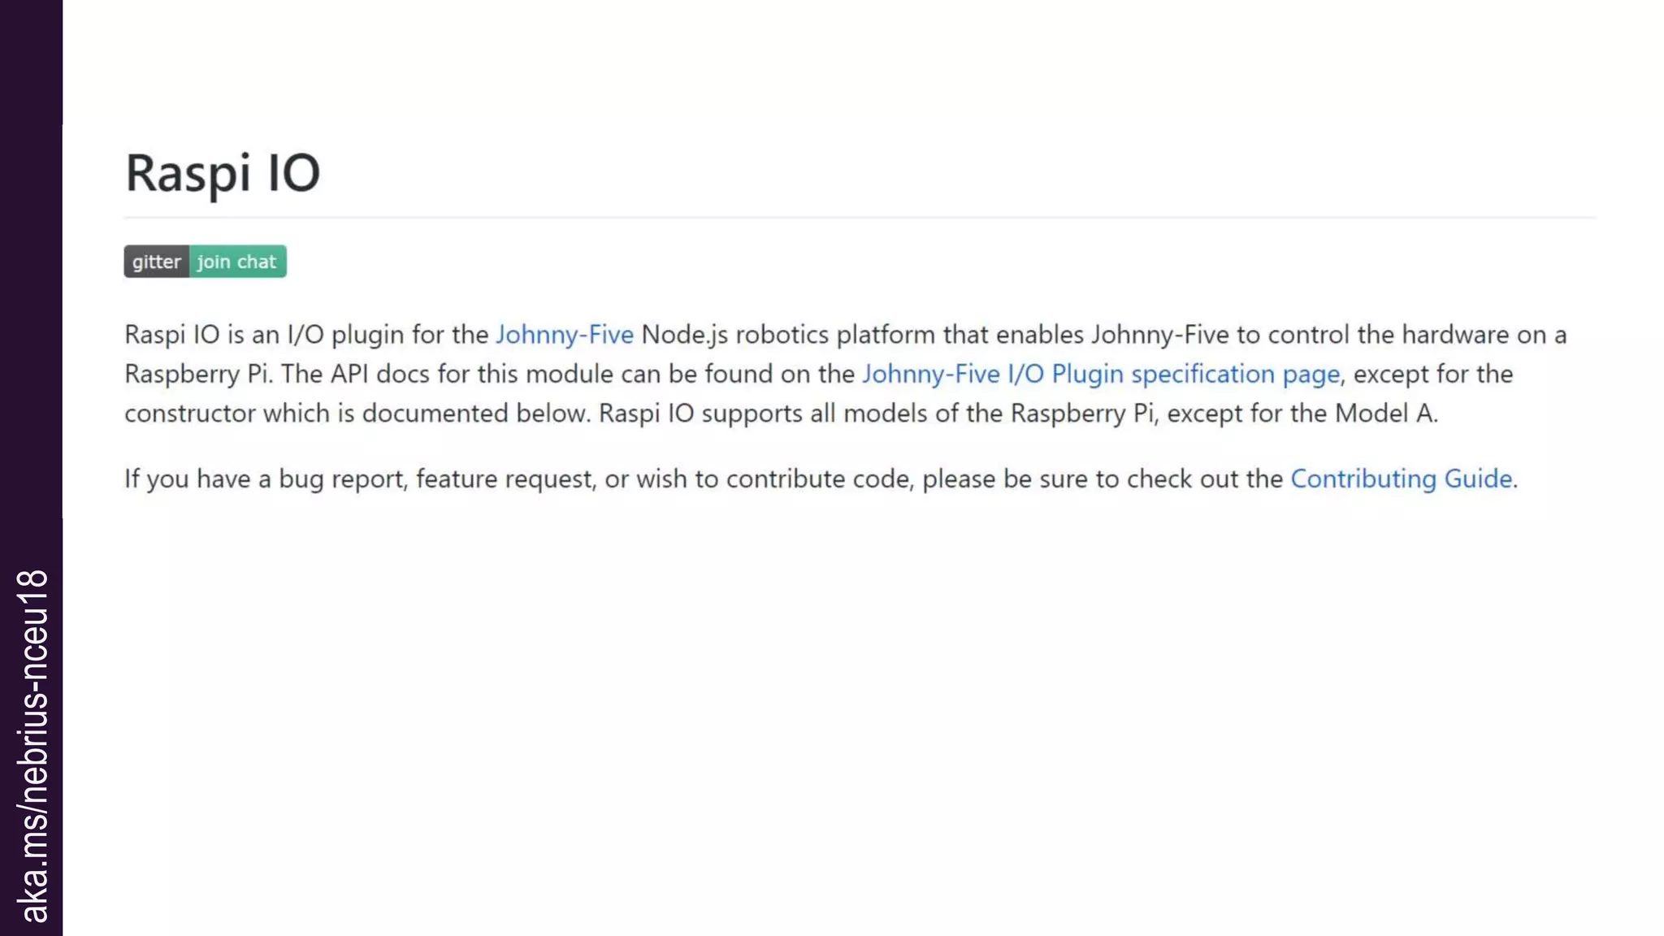The width and height of the screenshot is (1664, 936).
Task: Click 'Raspberry Pi. The API docs' text
Action: [276, 374]
